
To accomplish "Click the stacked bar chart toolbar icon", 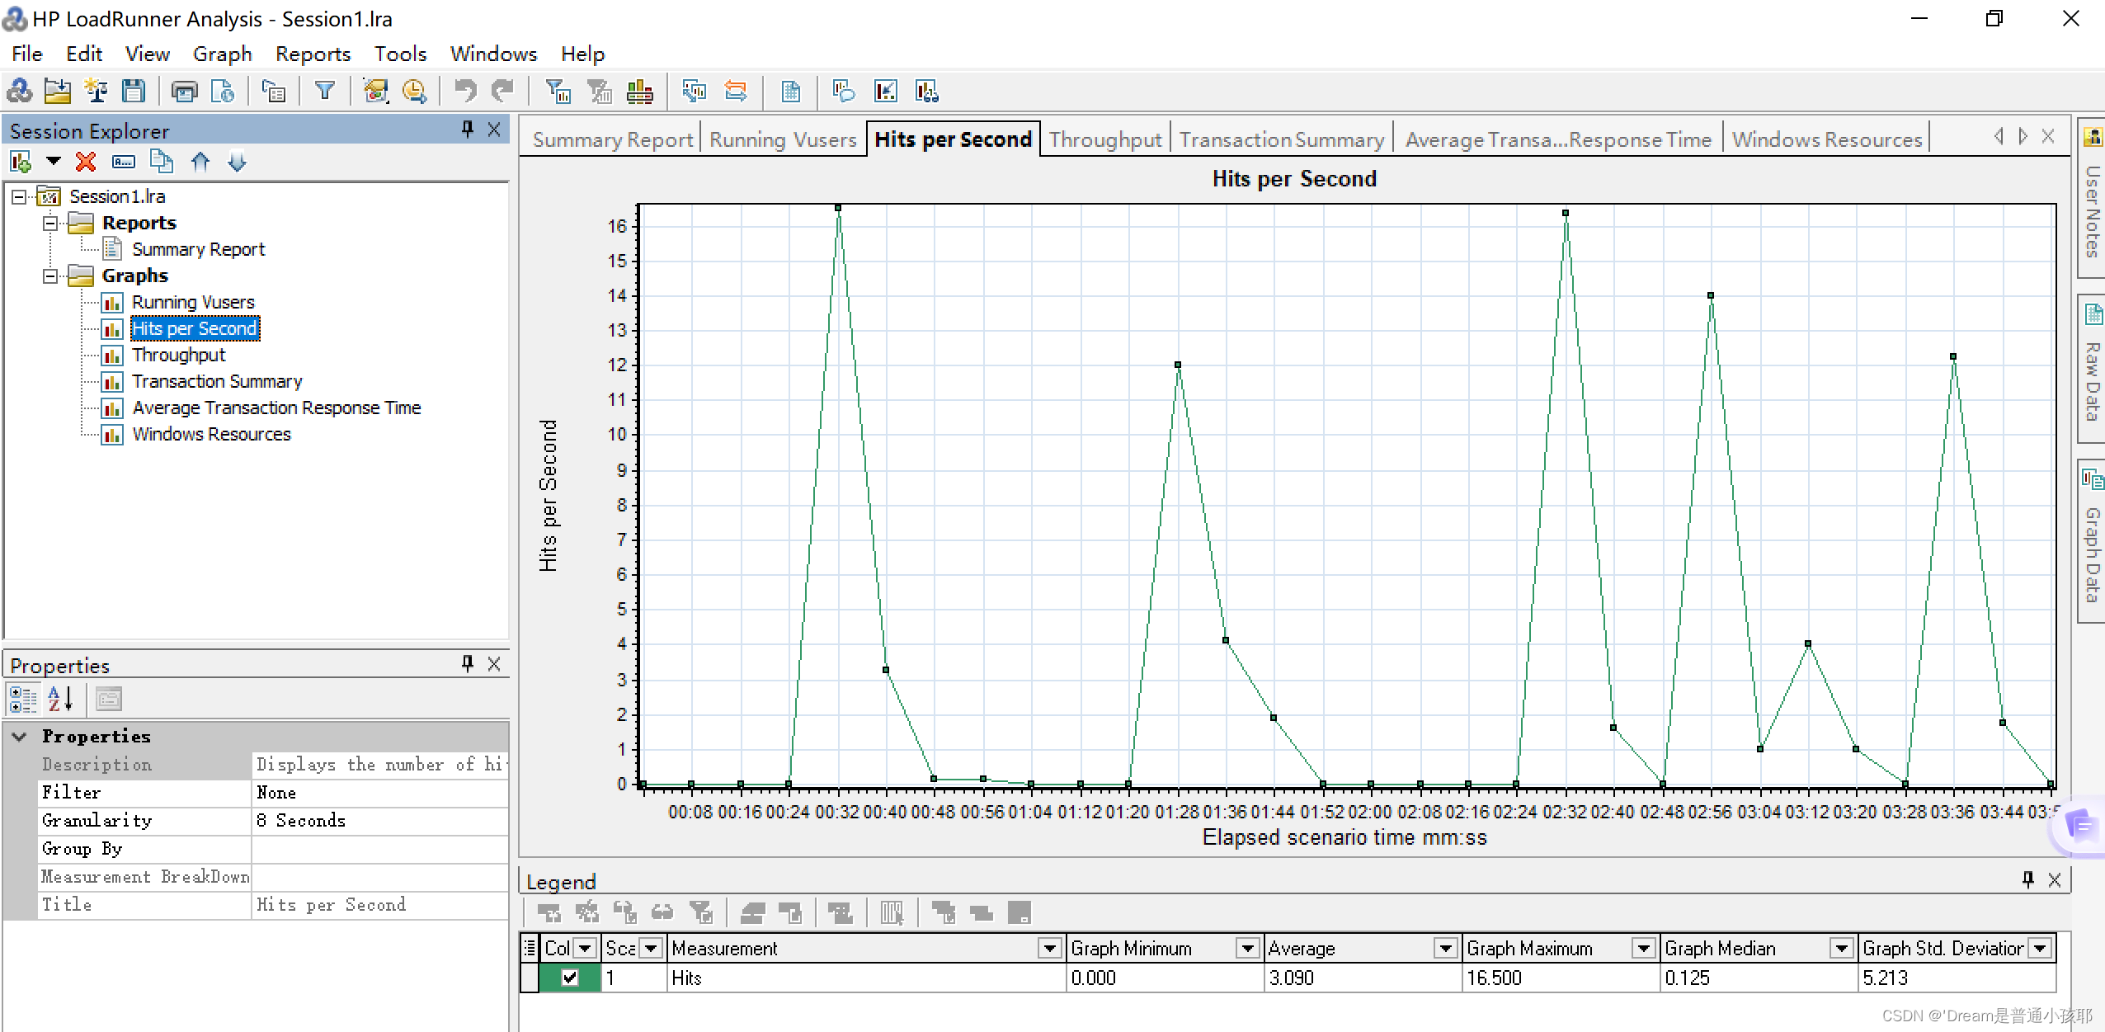I will pyautogui.click(x=640, y=91).
